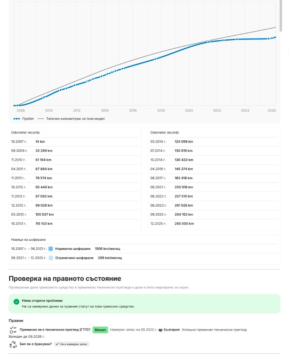289x355 pixels.
Task: Click the 'Не е намерен запис' badge
Action: (72, 344)
